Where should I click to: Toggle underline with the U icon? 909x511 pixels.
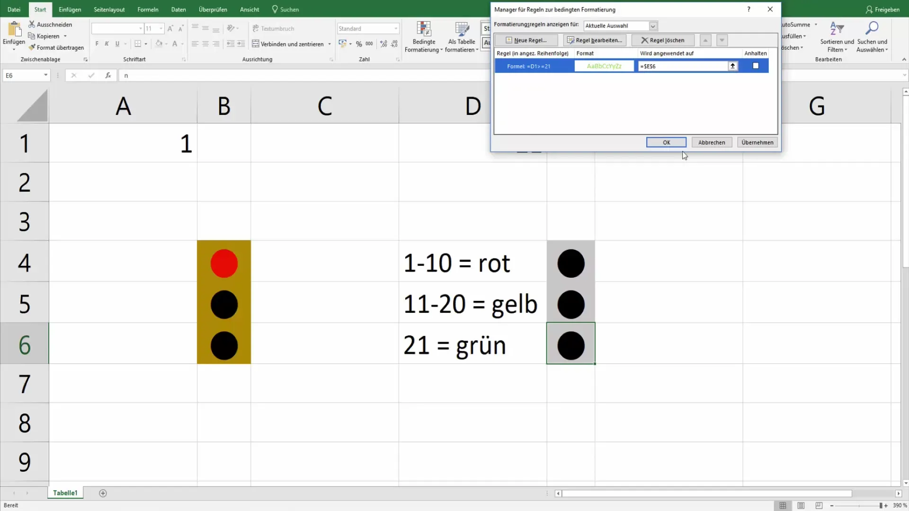point(117,44)
